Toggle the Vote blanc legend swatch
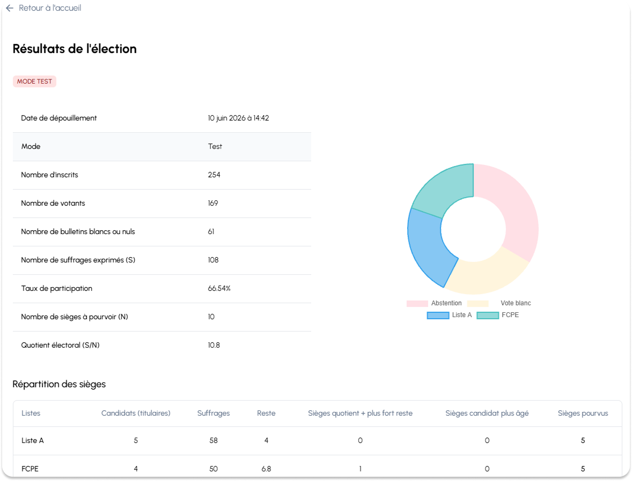 coord(477,304)
